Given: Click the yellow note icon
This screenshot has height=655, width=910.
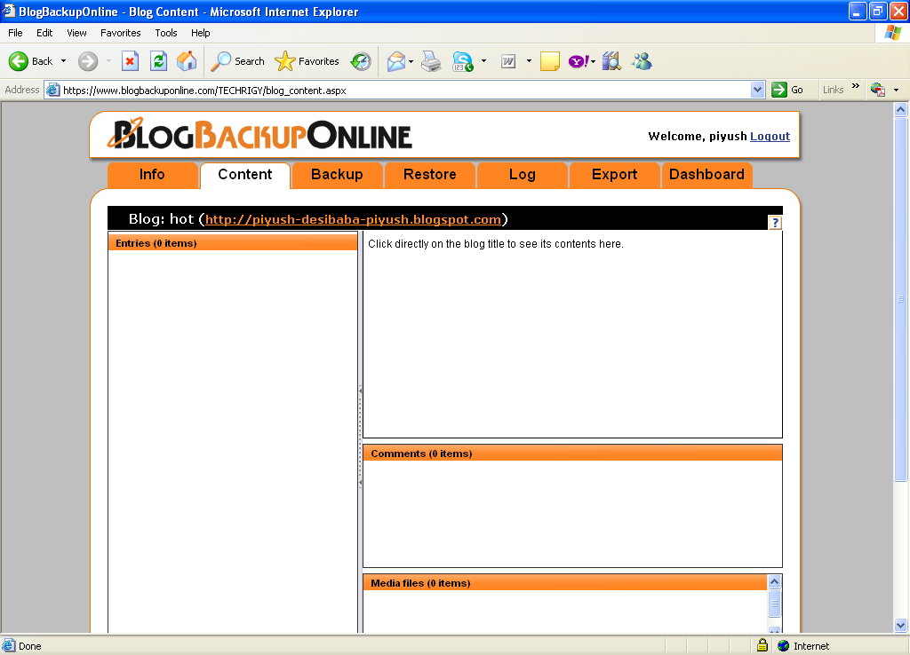Looking at the screenshot, I should [549, 61].
